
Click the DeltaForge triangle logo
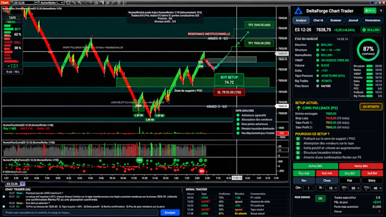[x=299, y=11]
